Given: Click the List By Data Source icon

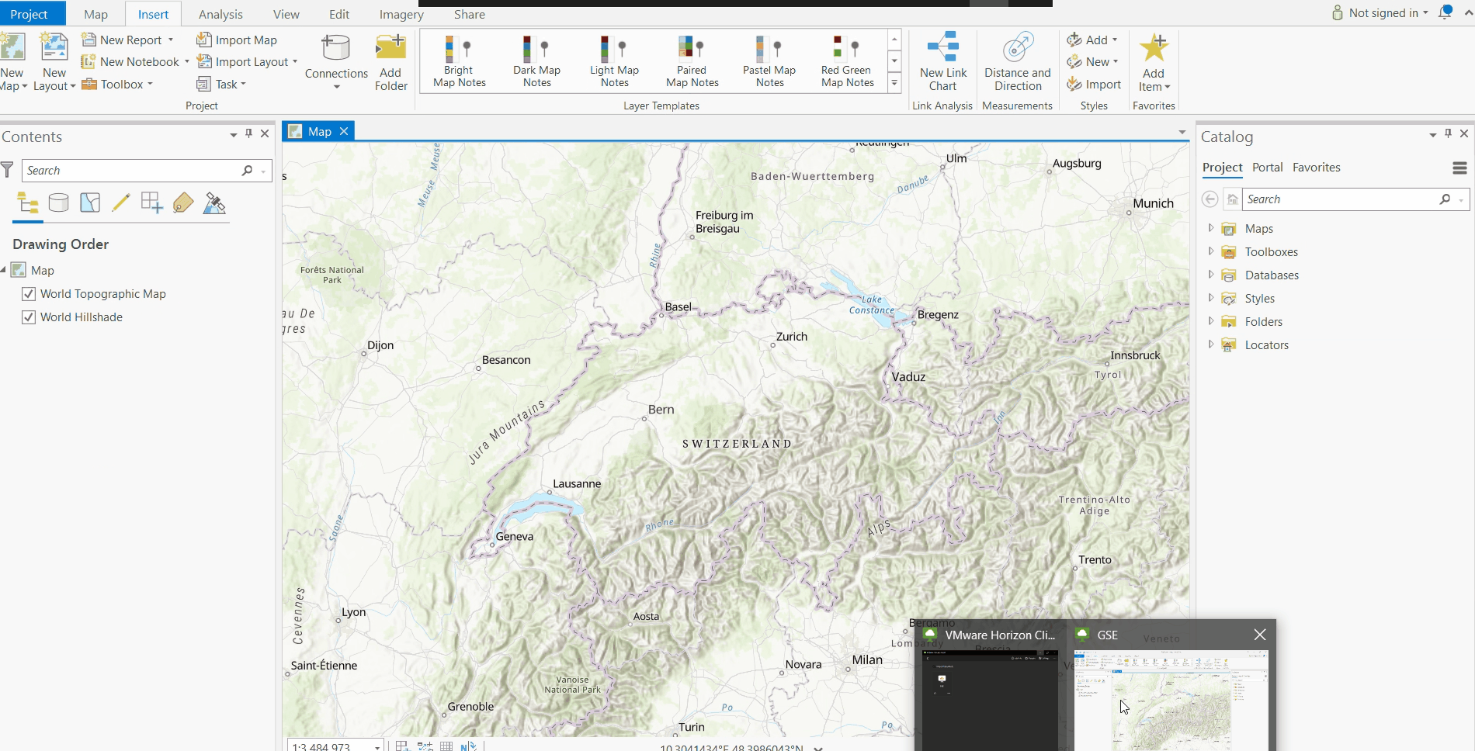Looking at the screenshot, I should tap(59, 203).
